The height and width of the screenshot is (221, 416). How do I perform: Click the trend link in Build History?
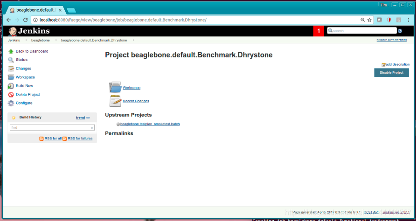[x=80, y=117]
